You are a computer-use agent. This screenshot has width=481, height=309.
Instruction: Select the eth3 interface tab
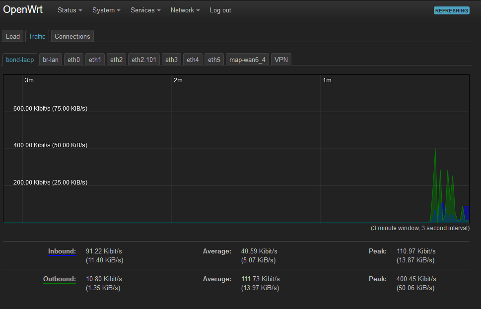(171, 60)
